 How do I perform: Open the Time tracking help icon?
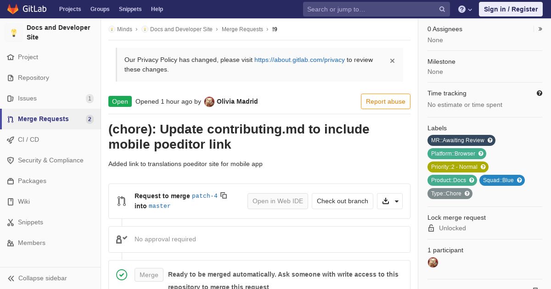click(540, 93)
